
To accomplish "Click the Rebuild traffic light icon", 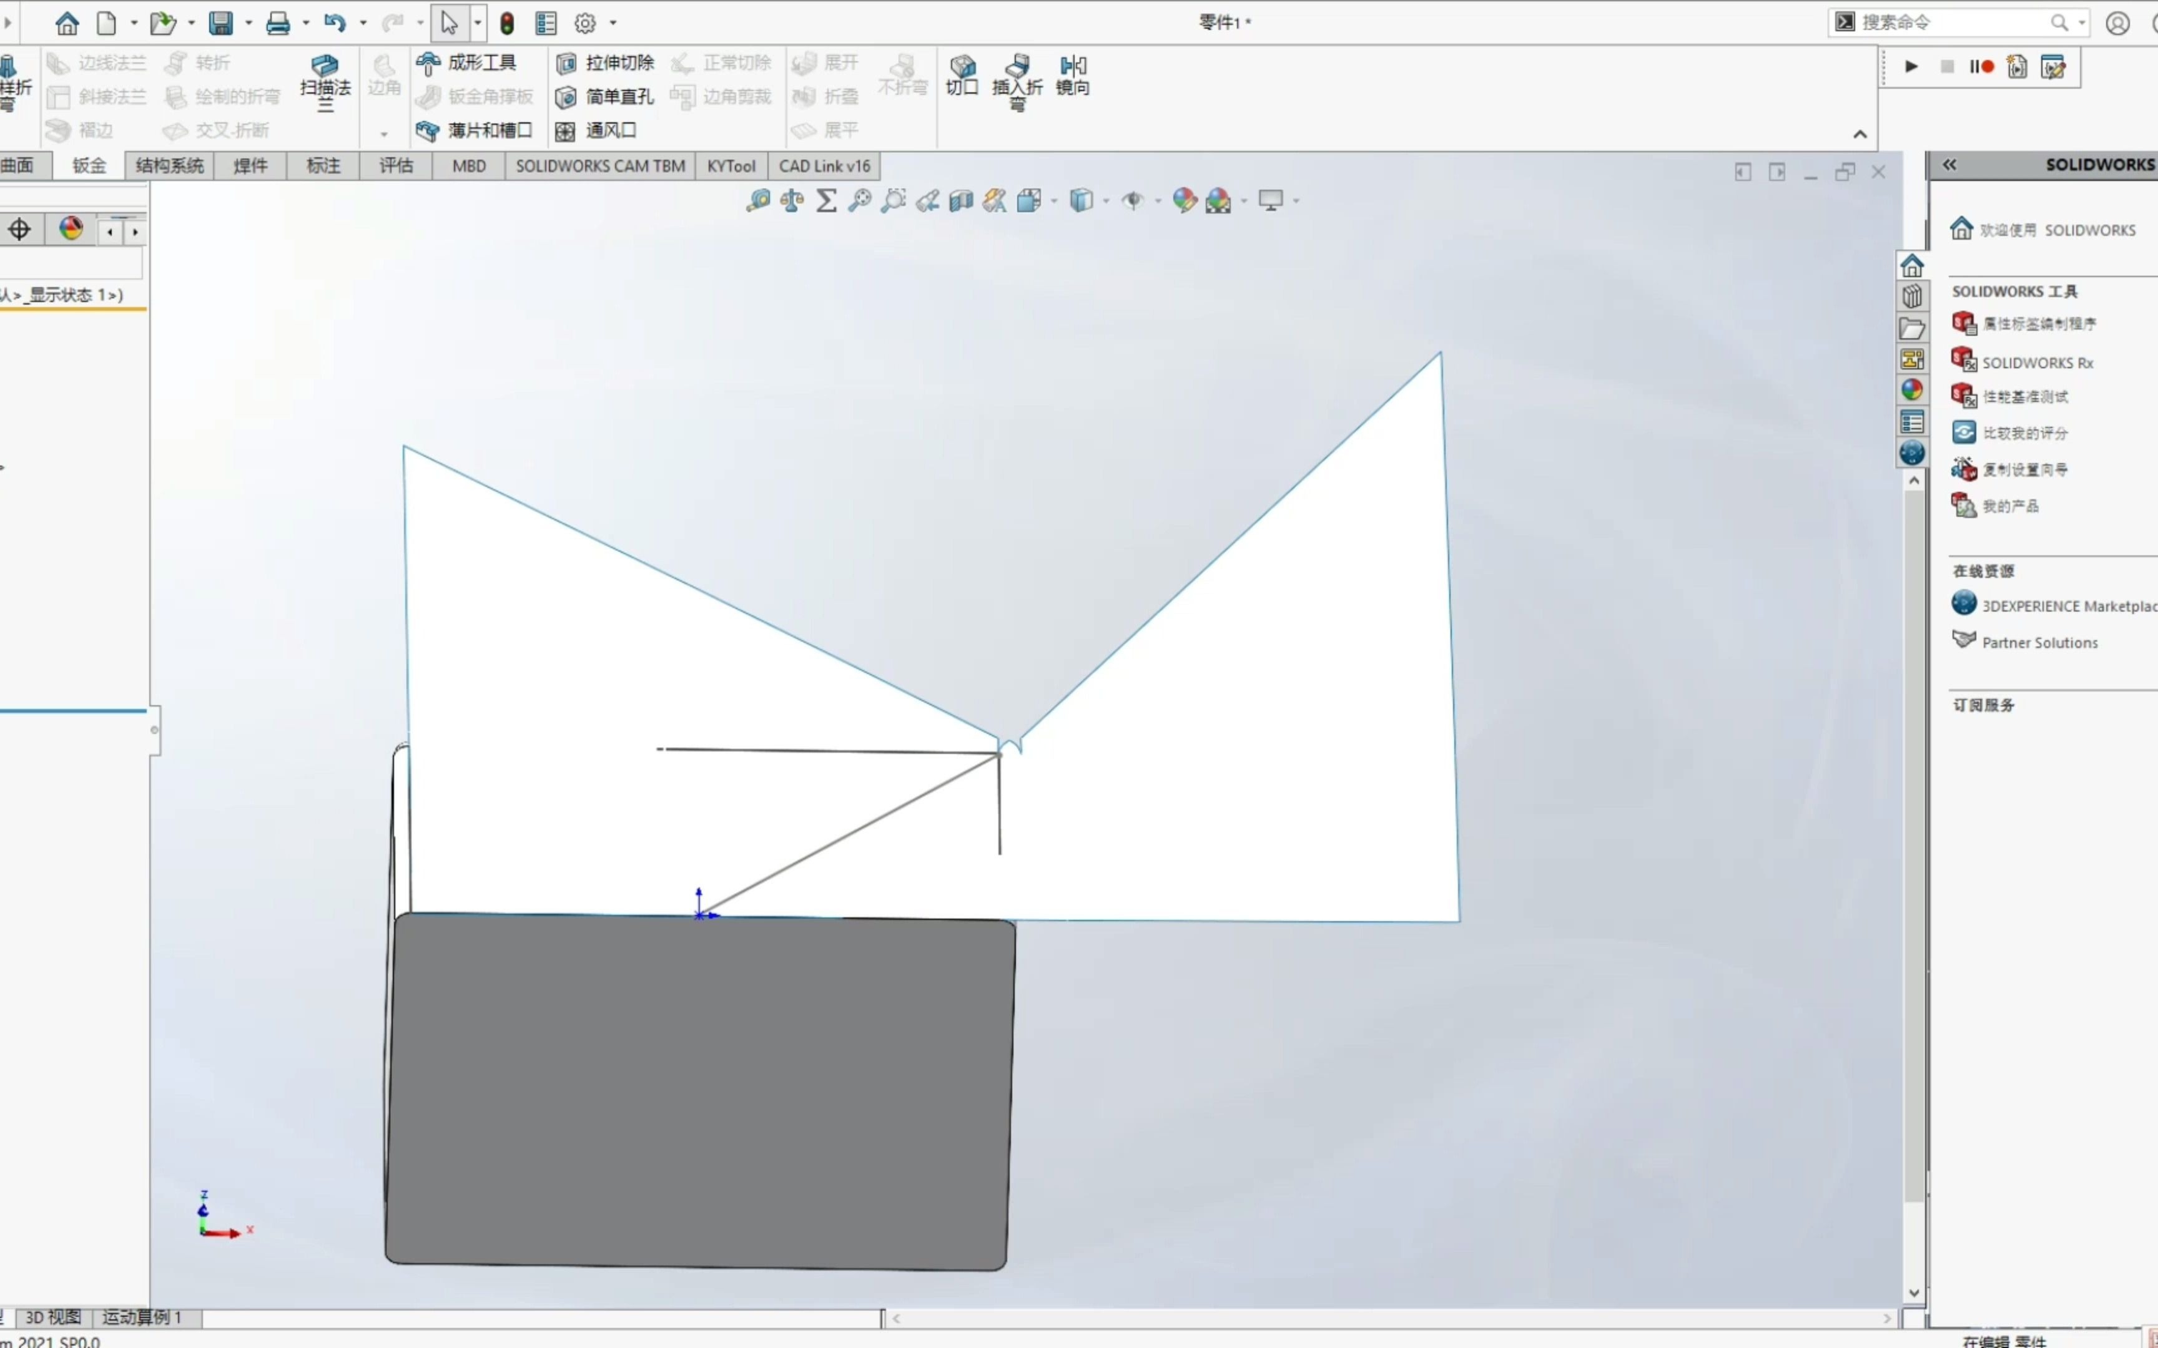I will pyautogui.click(x=506, y=22).
